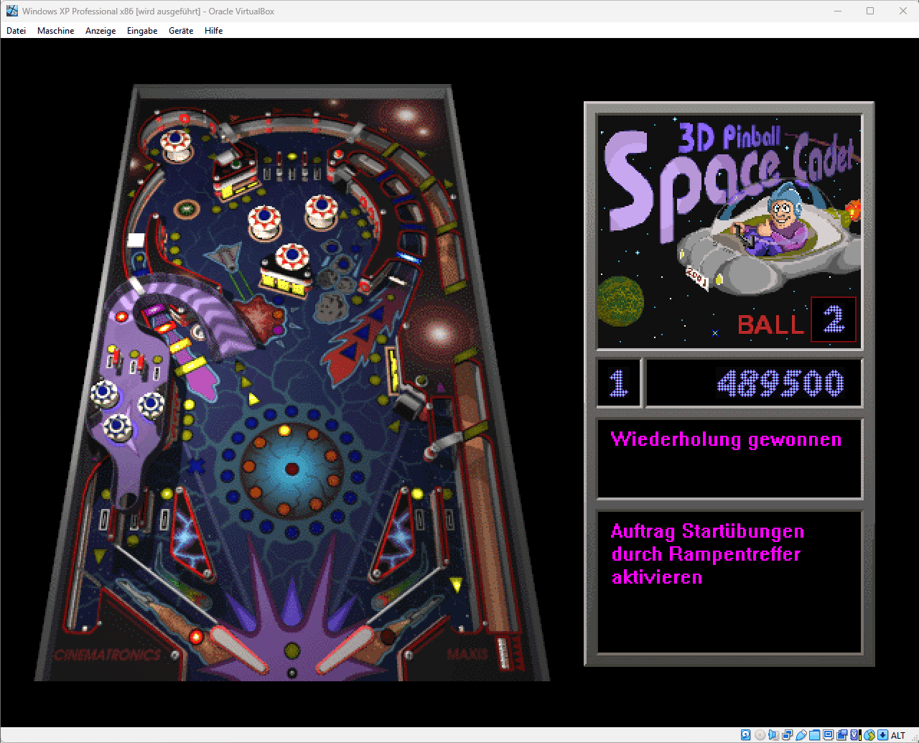
Task: Click the mouse integration status icon
Action: tap(869, 735)
